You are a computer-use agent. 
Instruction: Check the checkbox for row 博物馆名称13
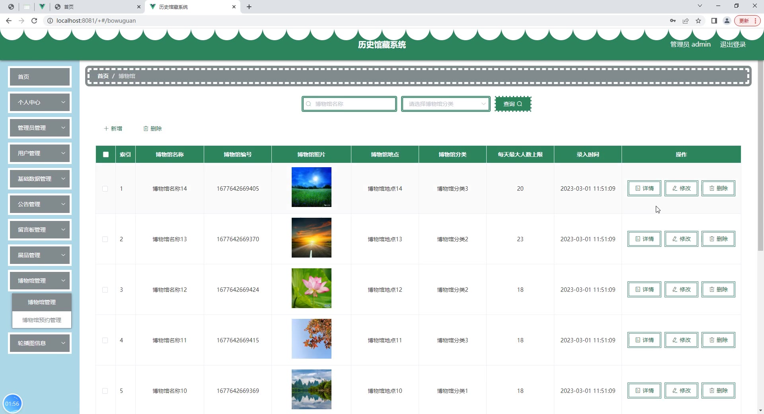(105, 239)
